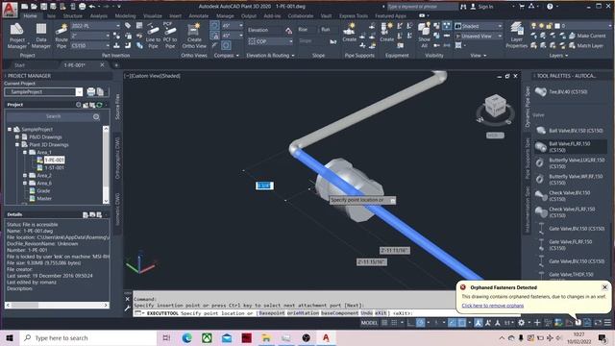Click the PCF to Pipe tool
The width and height of the screenshot is (615, 346).
[169, 36]
